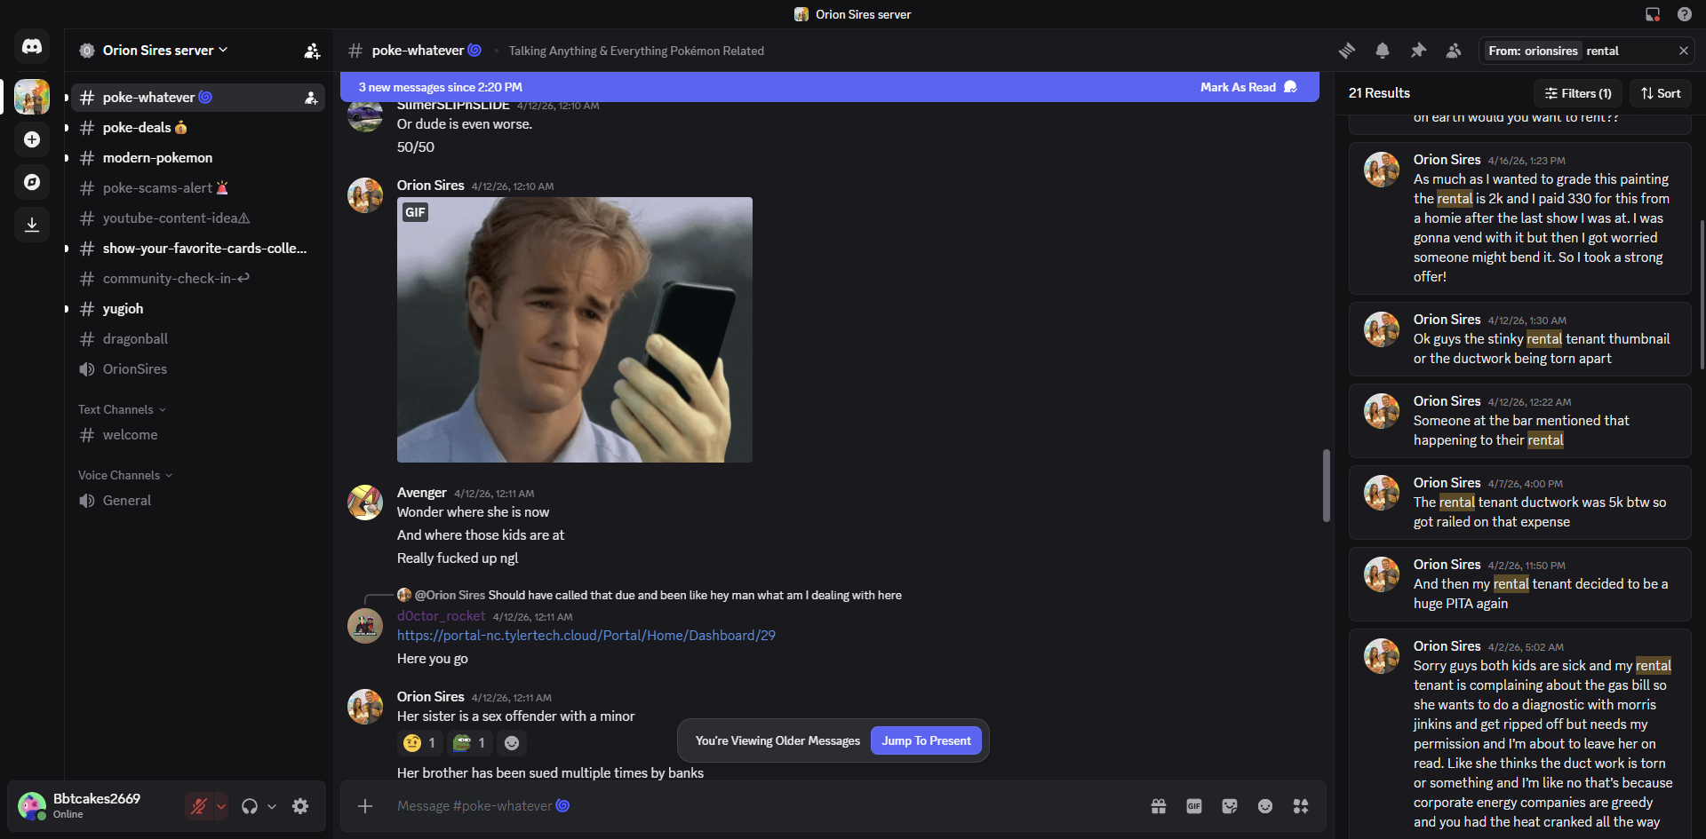The height and width of the screenshot is (839, 1706).
Task: Click Mark As Read button
Action: tap(1248, 87)
